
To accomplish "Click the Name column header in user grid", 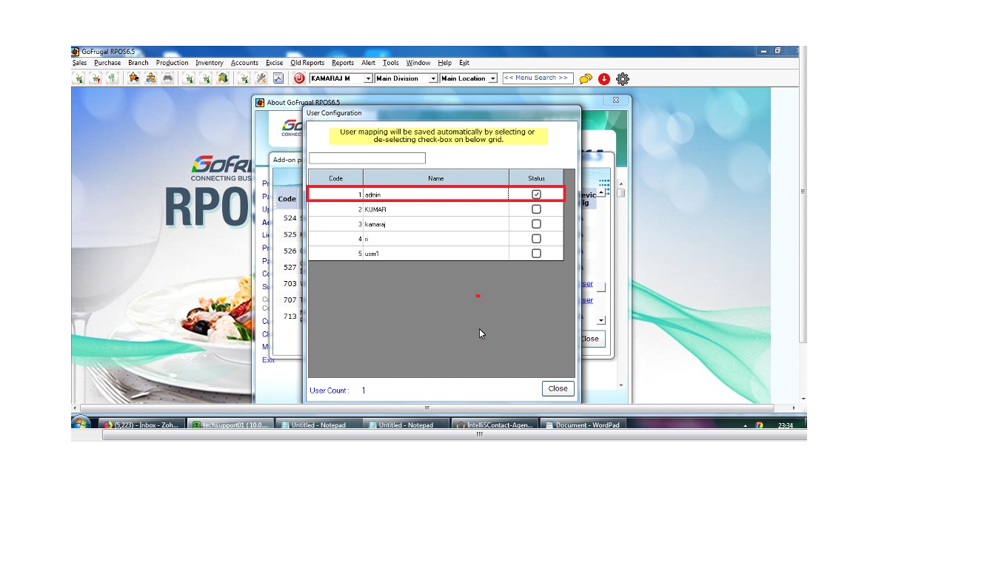I will point(436,178).
